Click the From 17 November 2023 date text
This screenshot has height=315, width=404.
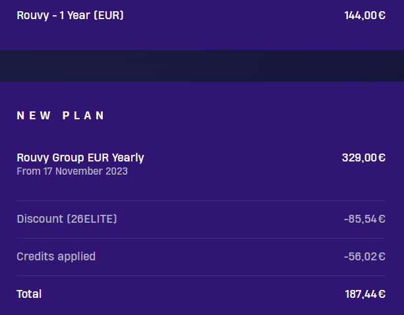click(72, 171)
